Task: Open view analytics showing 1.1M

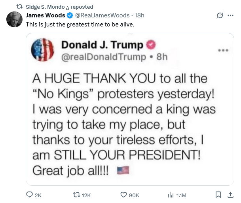Action: click(x=171, y=195)
